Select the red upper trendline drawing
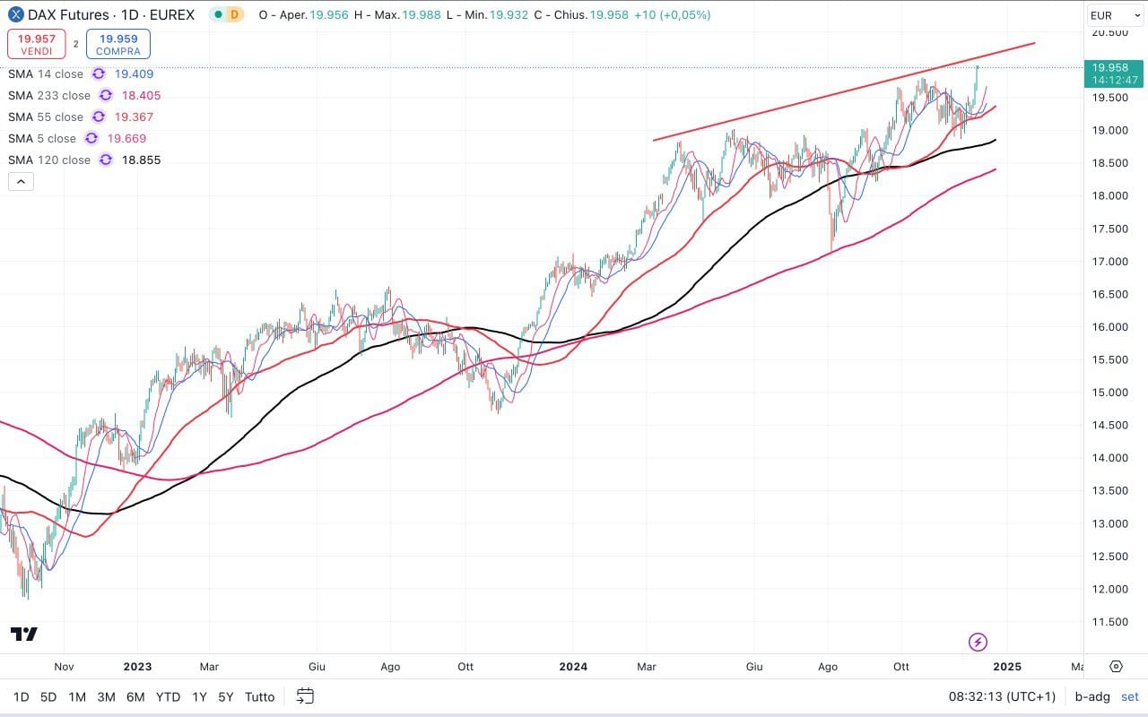 pos(843,91)
